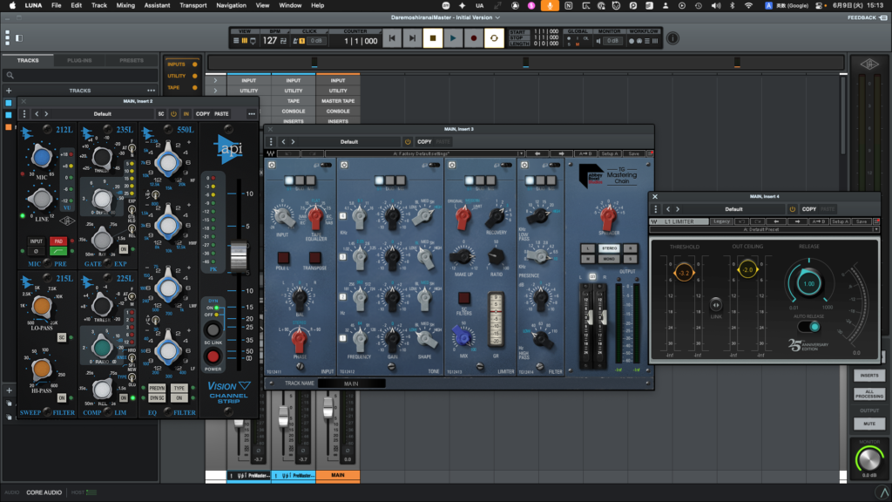The image size is (892, 502).
Task: Toggle IN button on Insert 2 plugin
Action: coord(186,114)
